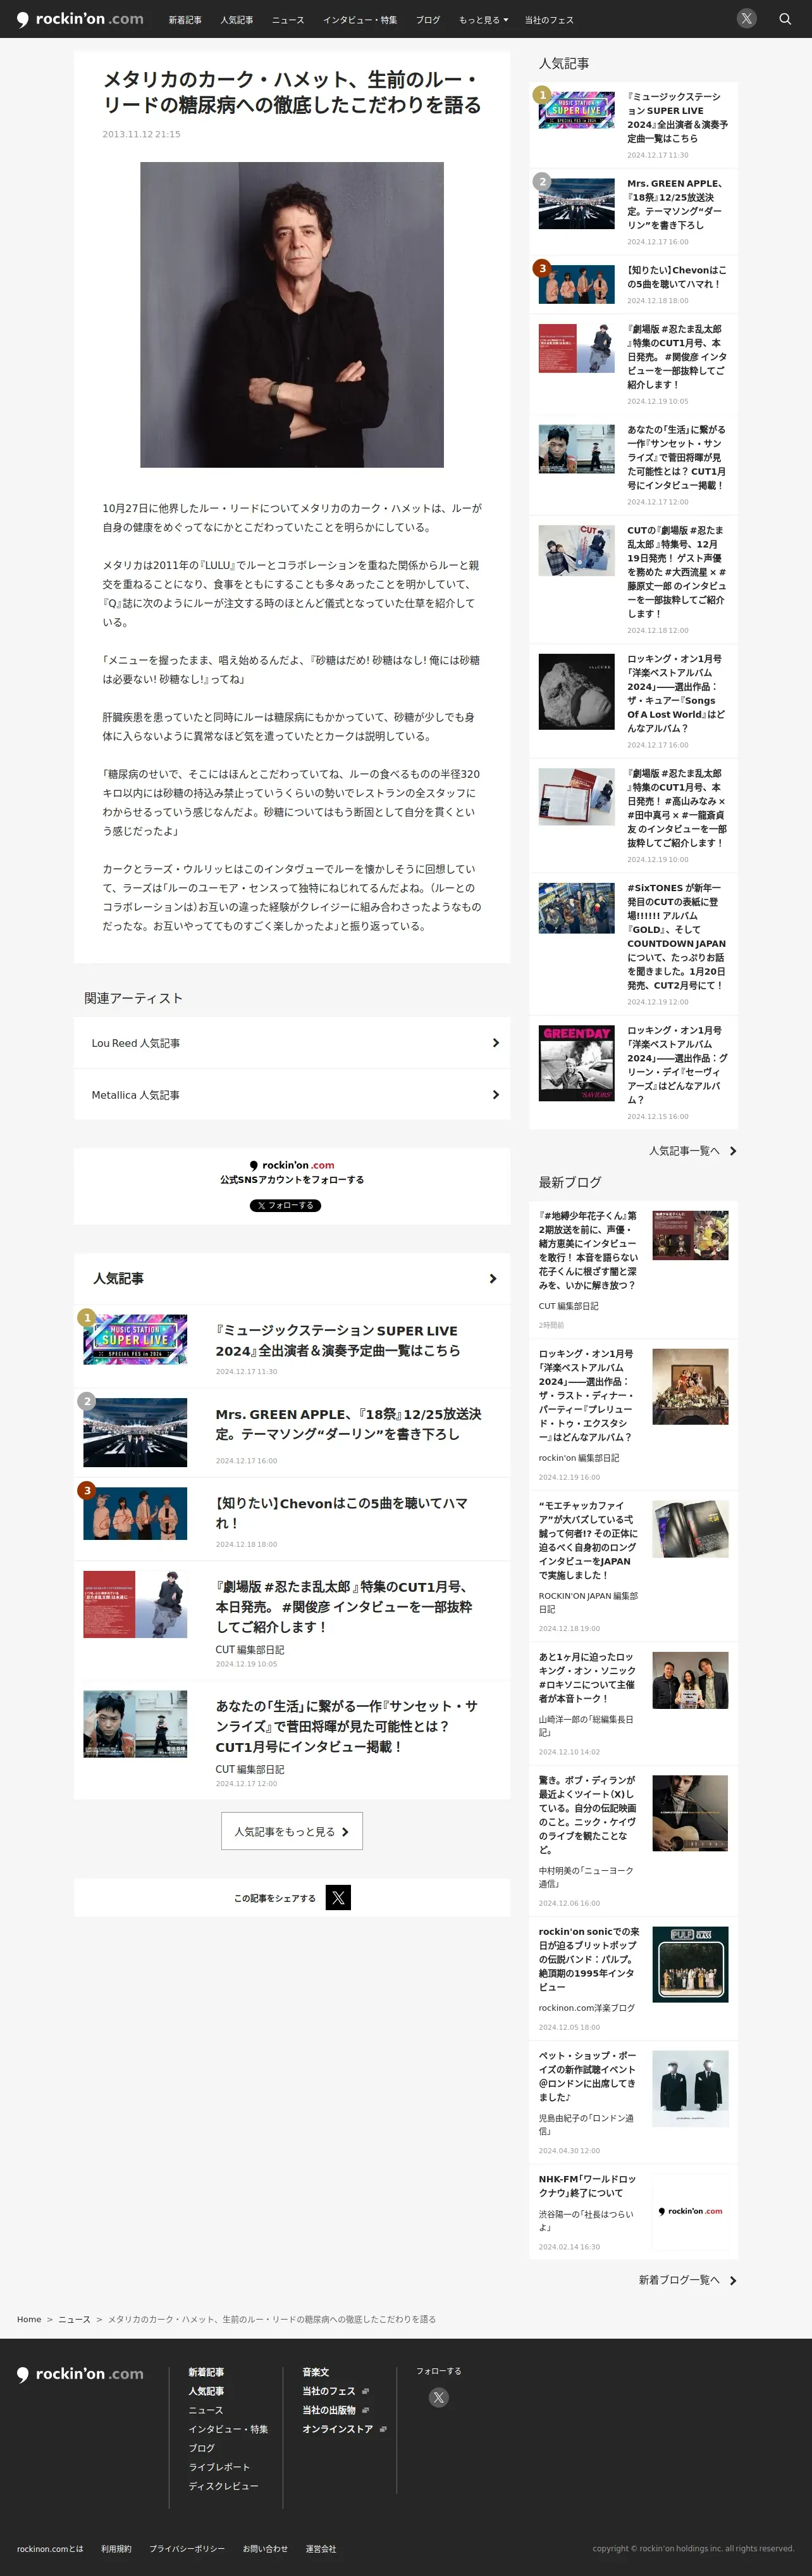
Task: Open ブログ in the top navigation
Action: point(428,20)
